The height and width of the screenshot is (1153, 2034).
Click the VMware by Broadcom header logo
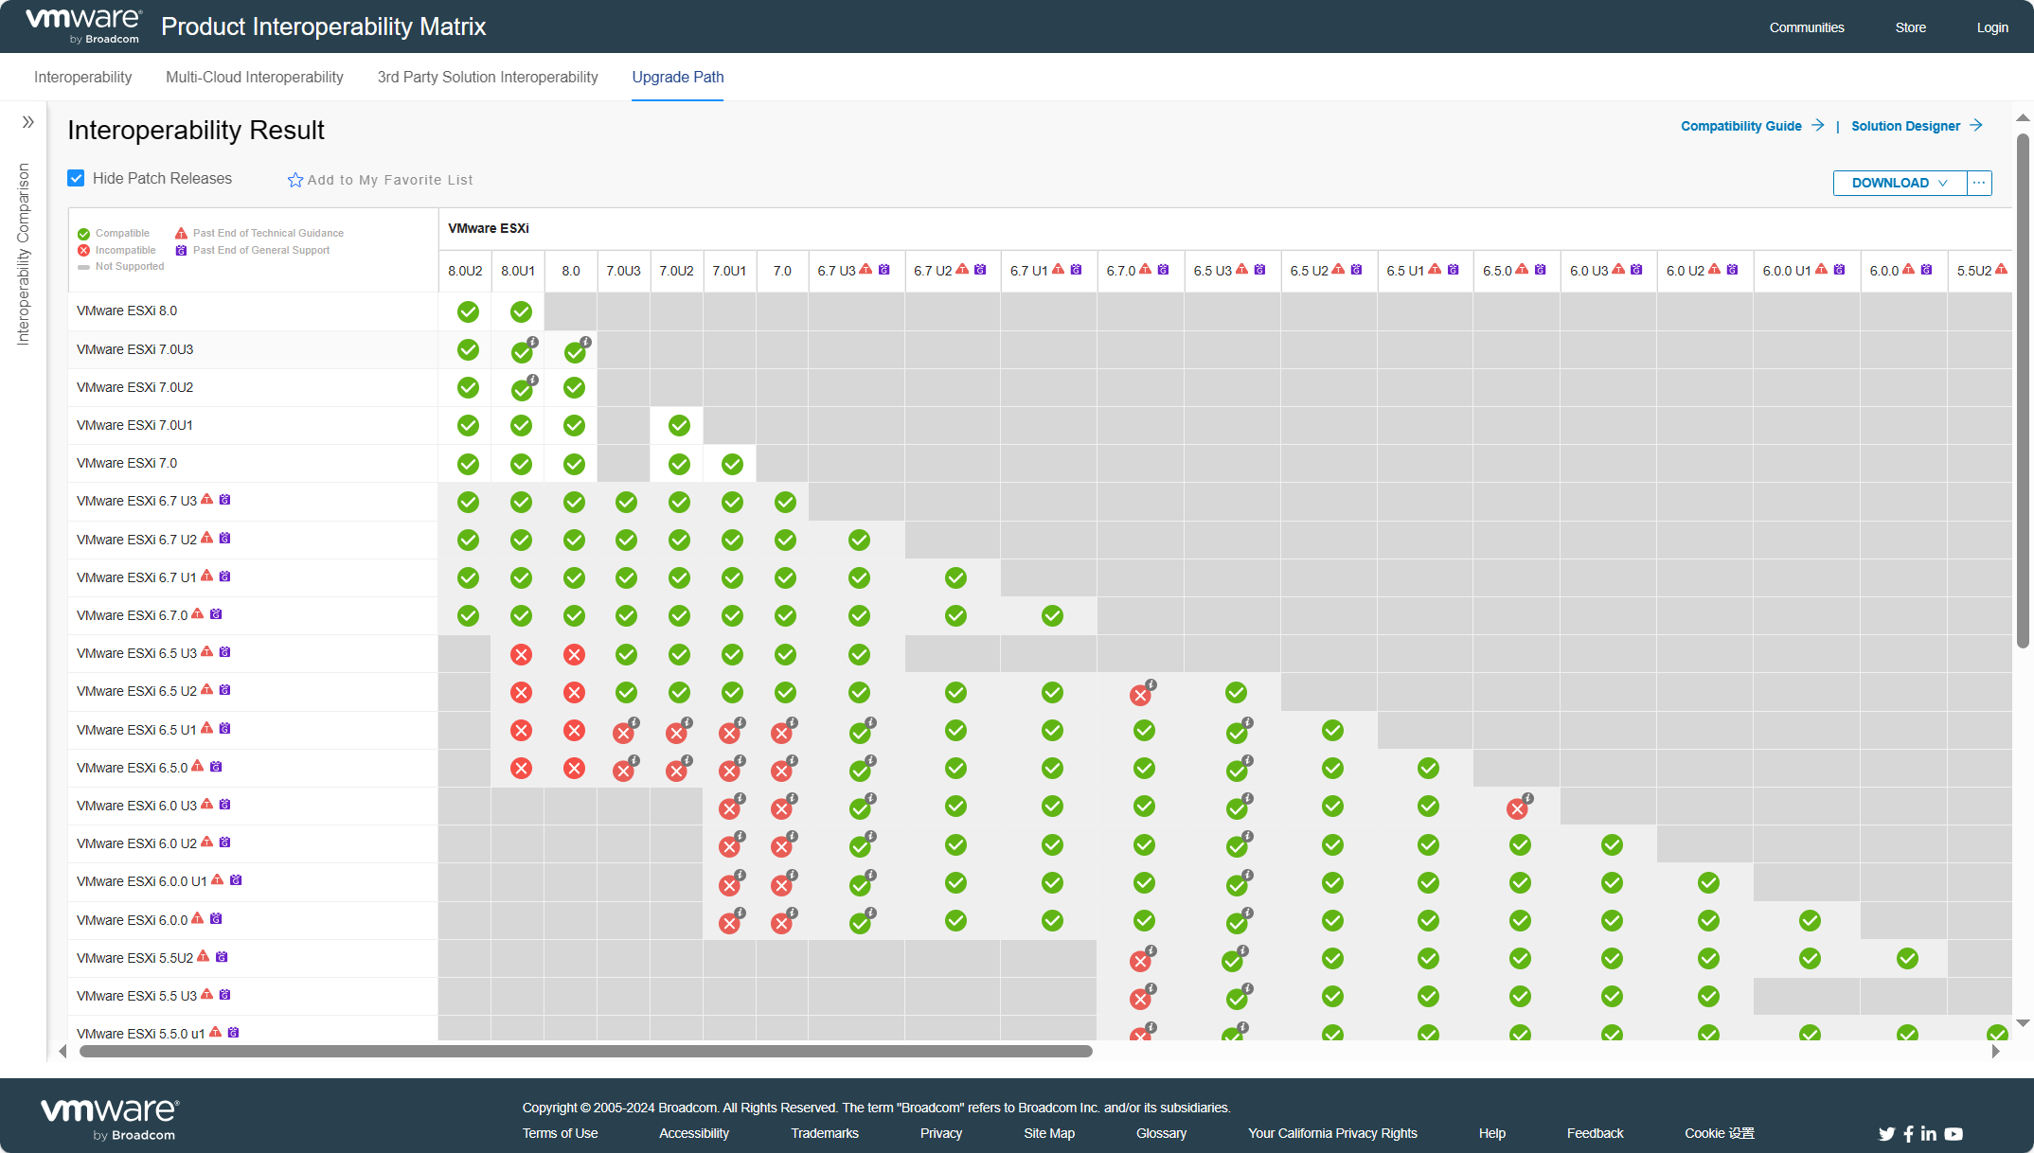[x=83, y=27]
